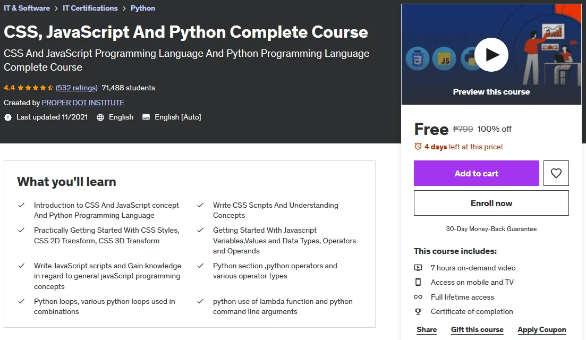The image size is (586, 340).
Task: Click the What you'll learn heading
Action: pos(66,182)
